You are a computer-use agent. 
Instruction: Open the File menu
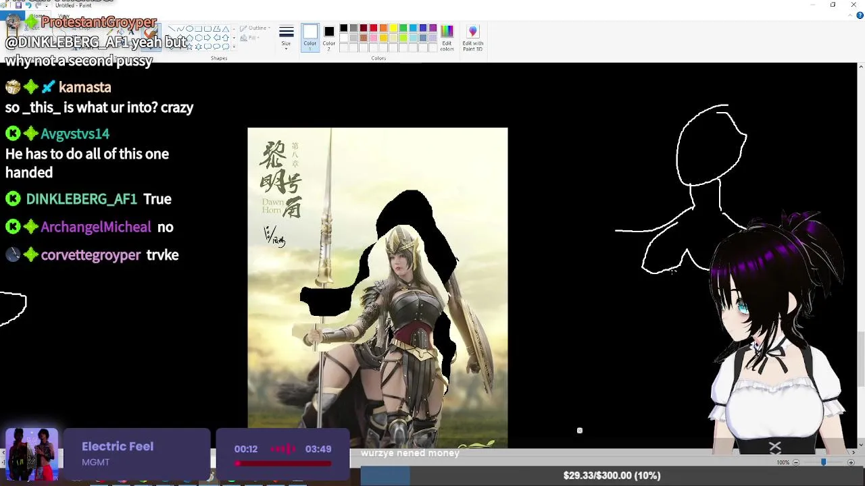click(x=12, y=16)
